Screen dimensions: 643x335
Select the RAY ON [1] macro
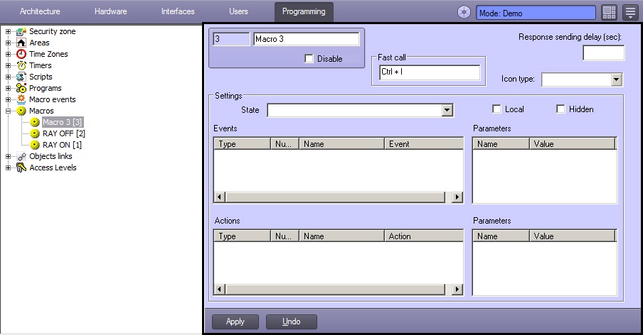(x=62, y=145)
